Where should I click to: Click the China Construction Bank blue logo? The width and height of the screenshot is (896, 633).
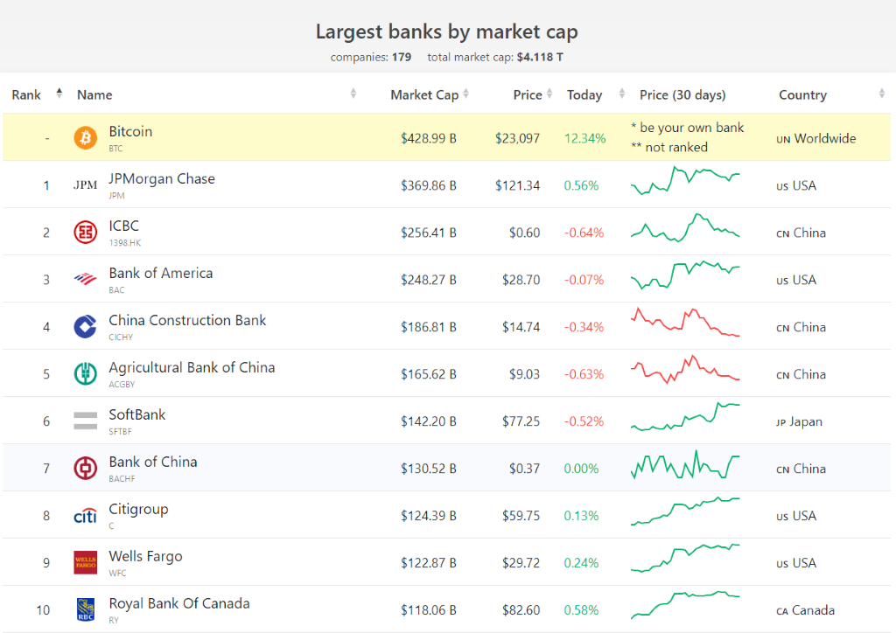tap(86, 327)
